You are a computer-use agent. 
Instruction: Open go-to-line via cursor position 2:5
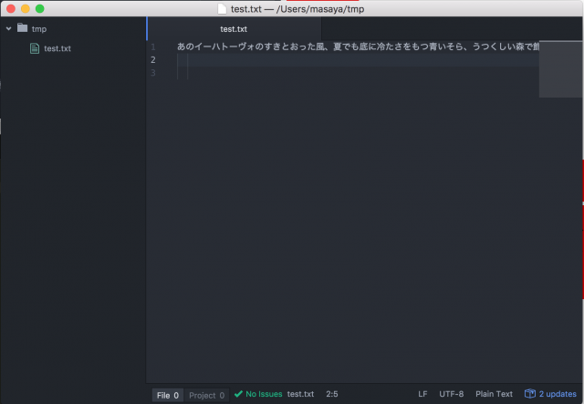[x=332, y=394]
